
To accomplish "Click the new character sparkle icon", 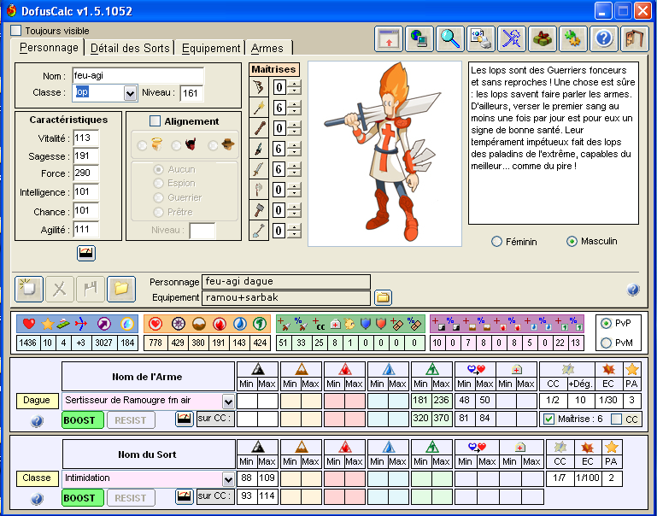I will coord(29,289).
